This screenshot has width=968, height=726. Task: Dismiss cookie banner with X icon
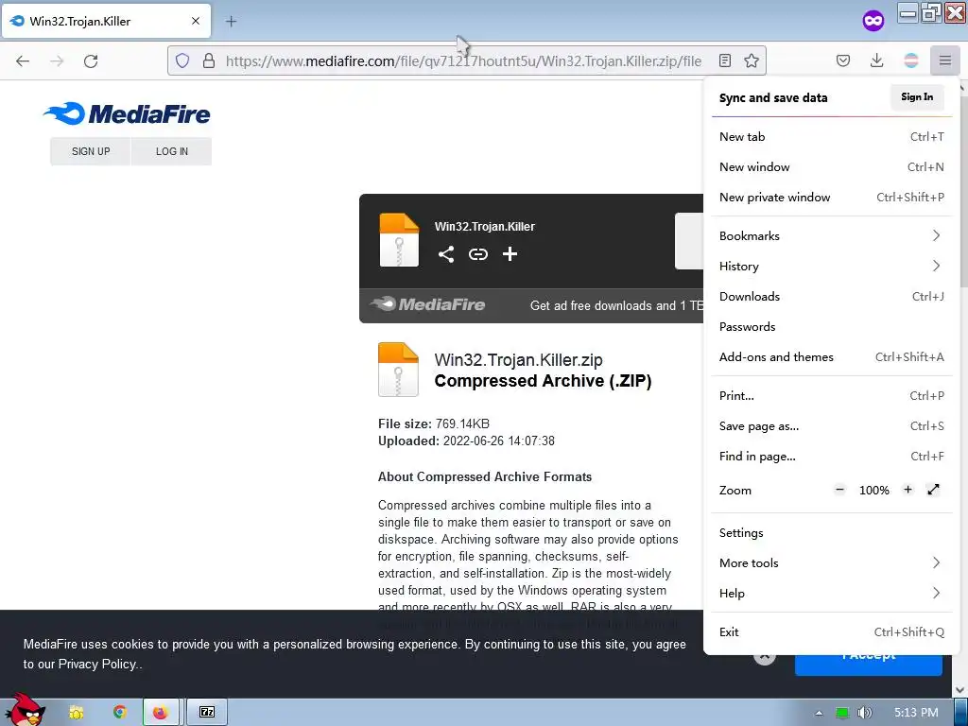[x=764, y=657]
